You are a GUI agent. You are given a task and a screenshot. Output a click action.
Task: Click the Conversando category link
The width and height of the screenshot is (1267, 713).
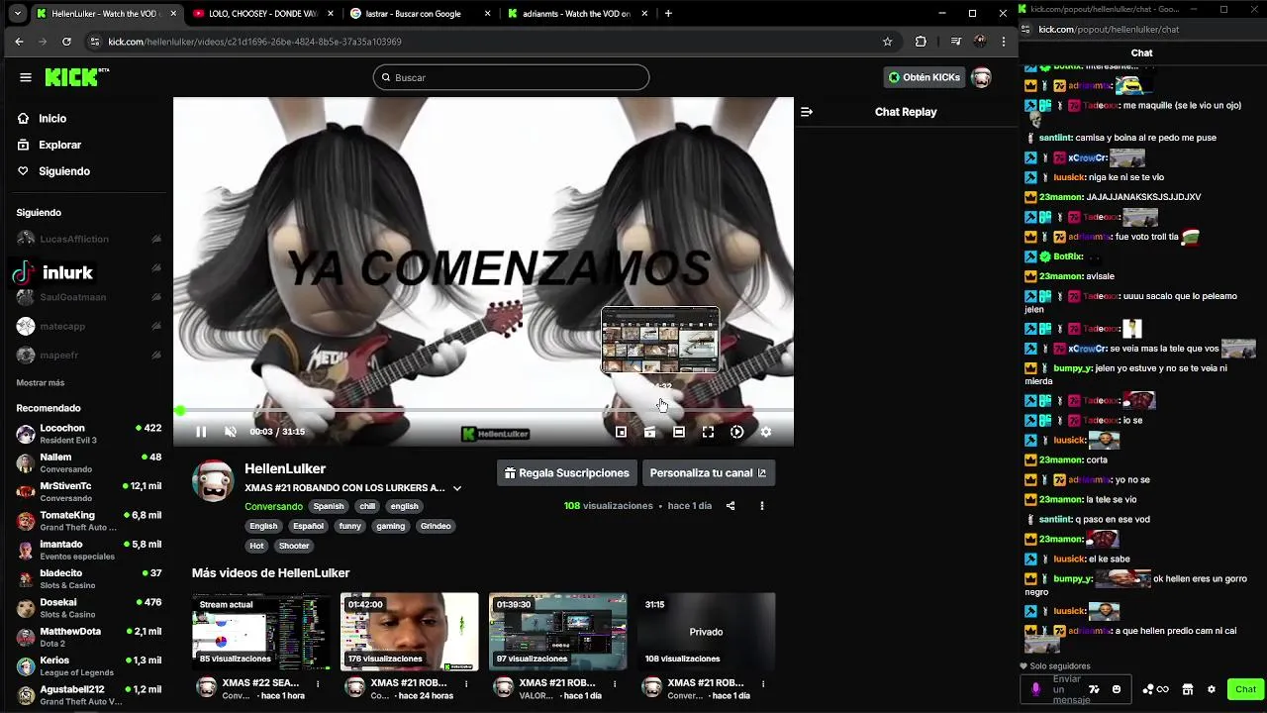pyautogui.click(x=273, y=506)
